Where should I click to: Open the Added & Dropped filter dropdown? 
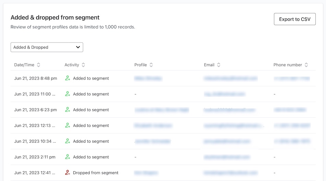click(x=47, y=47)
